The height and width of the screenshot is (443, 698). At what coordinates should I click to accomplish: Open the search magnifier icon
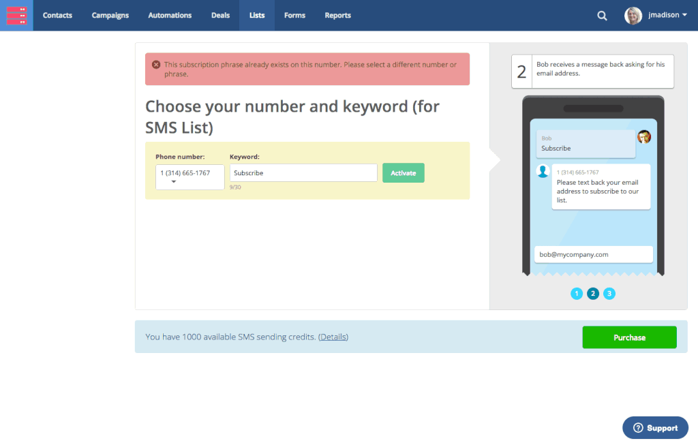tap(602, 16)
